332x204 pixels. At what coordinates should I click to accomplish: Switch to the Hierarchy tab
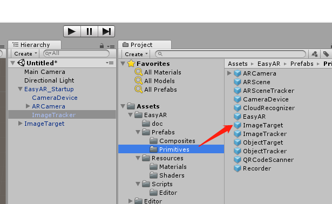pos(35,45)
